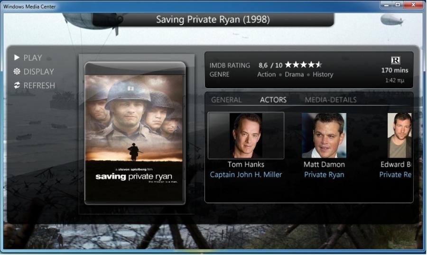Close the Windows Media Center window
The height and width of the screenshot is (255, 427).
click(413, 5)
